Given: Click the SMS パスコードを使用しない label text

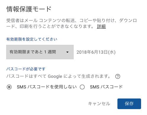Looking at the screenshot, I should 47,87.
